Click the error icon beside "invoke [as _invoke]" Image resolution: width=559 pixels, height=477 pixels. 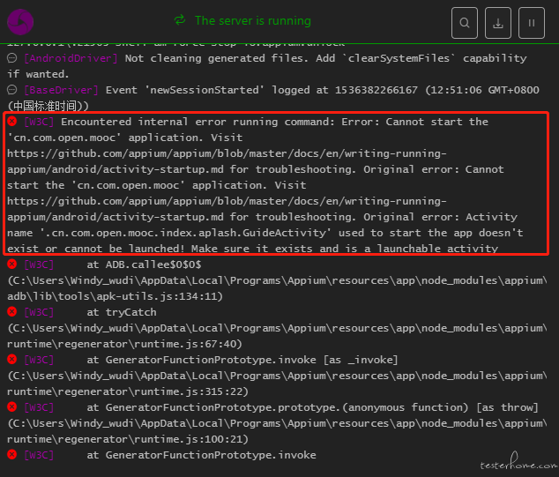coord(12,360)
